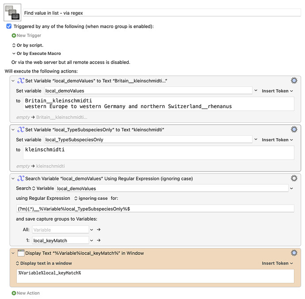Select the Display Text "%Variable%local_keyMatch%" action title
The width and height of the screenshot is (305, 299).
(x=84, y=253)
